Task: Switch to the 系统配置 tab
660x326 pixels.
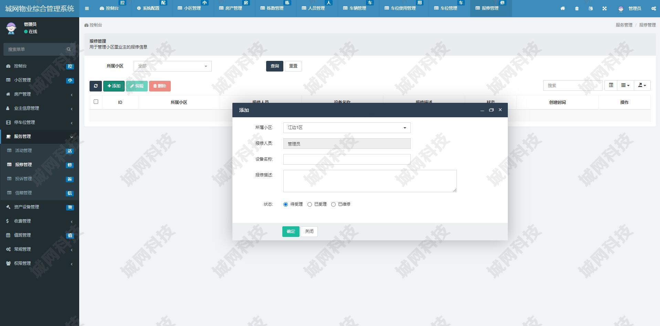Action: pos(151,8)
